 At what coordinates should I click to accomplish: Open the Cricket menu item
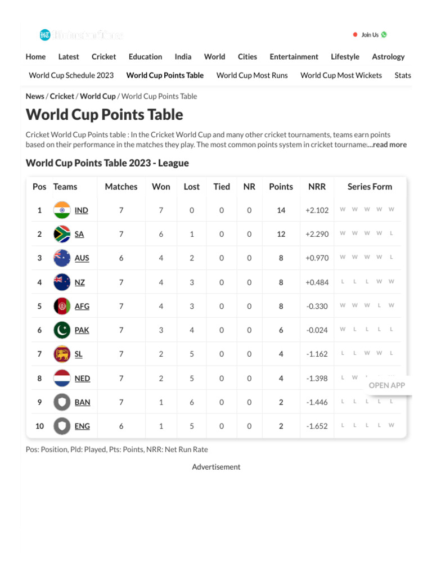104,57
